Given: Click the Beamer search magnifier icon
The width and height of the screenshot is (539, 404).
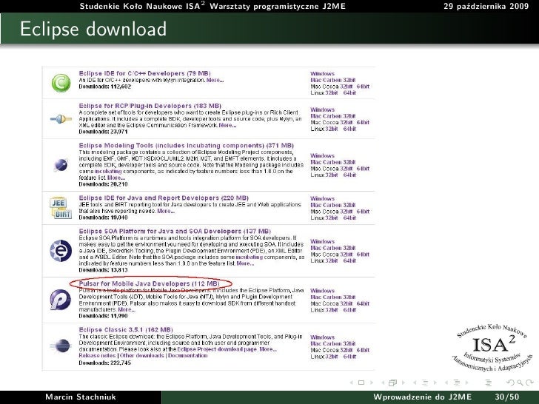Looking at the screenshot, I should tap(520, 383).
